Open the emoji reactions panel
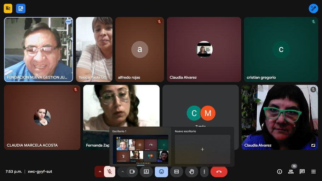 click(161, 171)
